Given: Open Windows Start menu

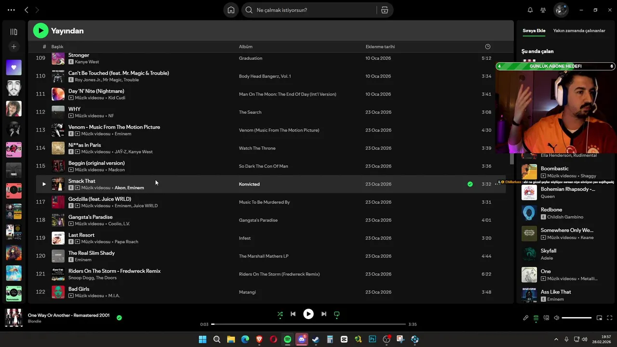Looking at the screenshot, I should pyautogui.click(x=202, y=339).
